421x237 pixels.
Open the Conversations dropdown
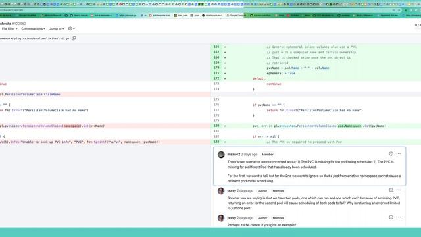click(33, 29)
